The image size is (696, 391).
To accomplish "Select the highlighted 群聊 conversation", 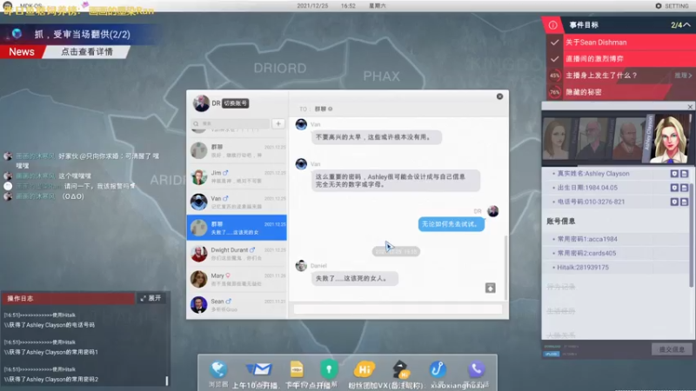I will click(x=237, y=228).
